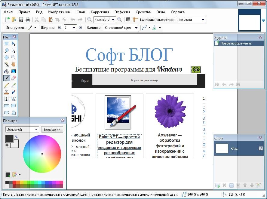Toggle the pixel grid icon
This screenshot has width=267, height=199.
coord(128,20)
